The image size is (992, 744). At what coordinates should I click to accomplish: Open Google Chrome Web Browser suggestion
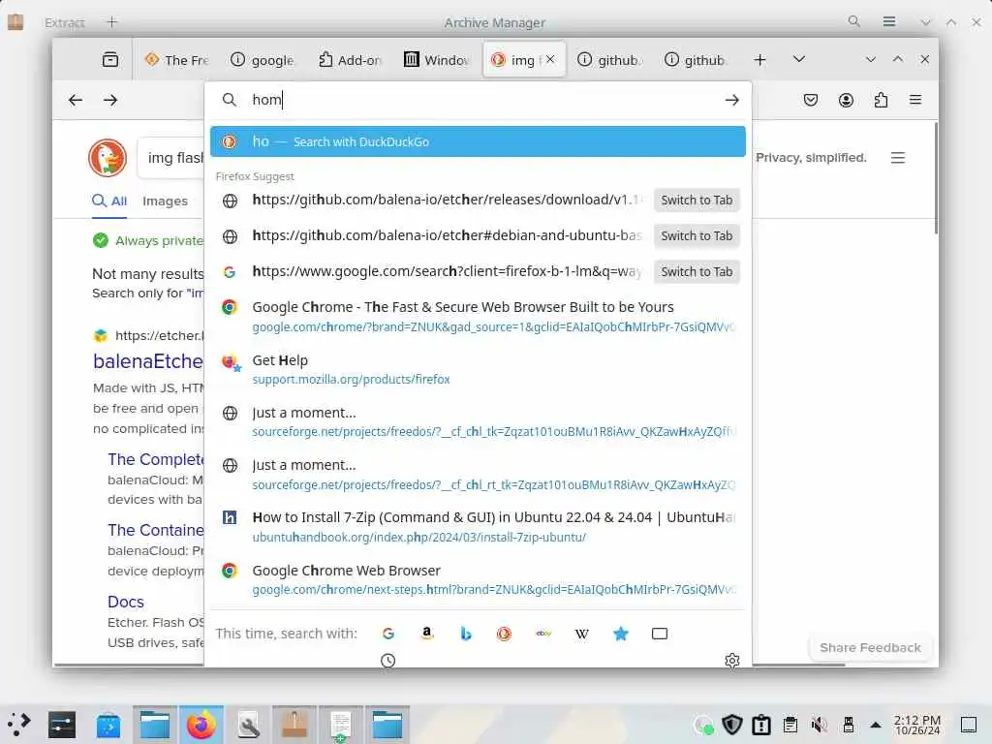pos(478,579)
